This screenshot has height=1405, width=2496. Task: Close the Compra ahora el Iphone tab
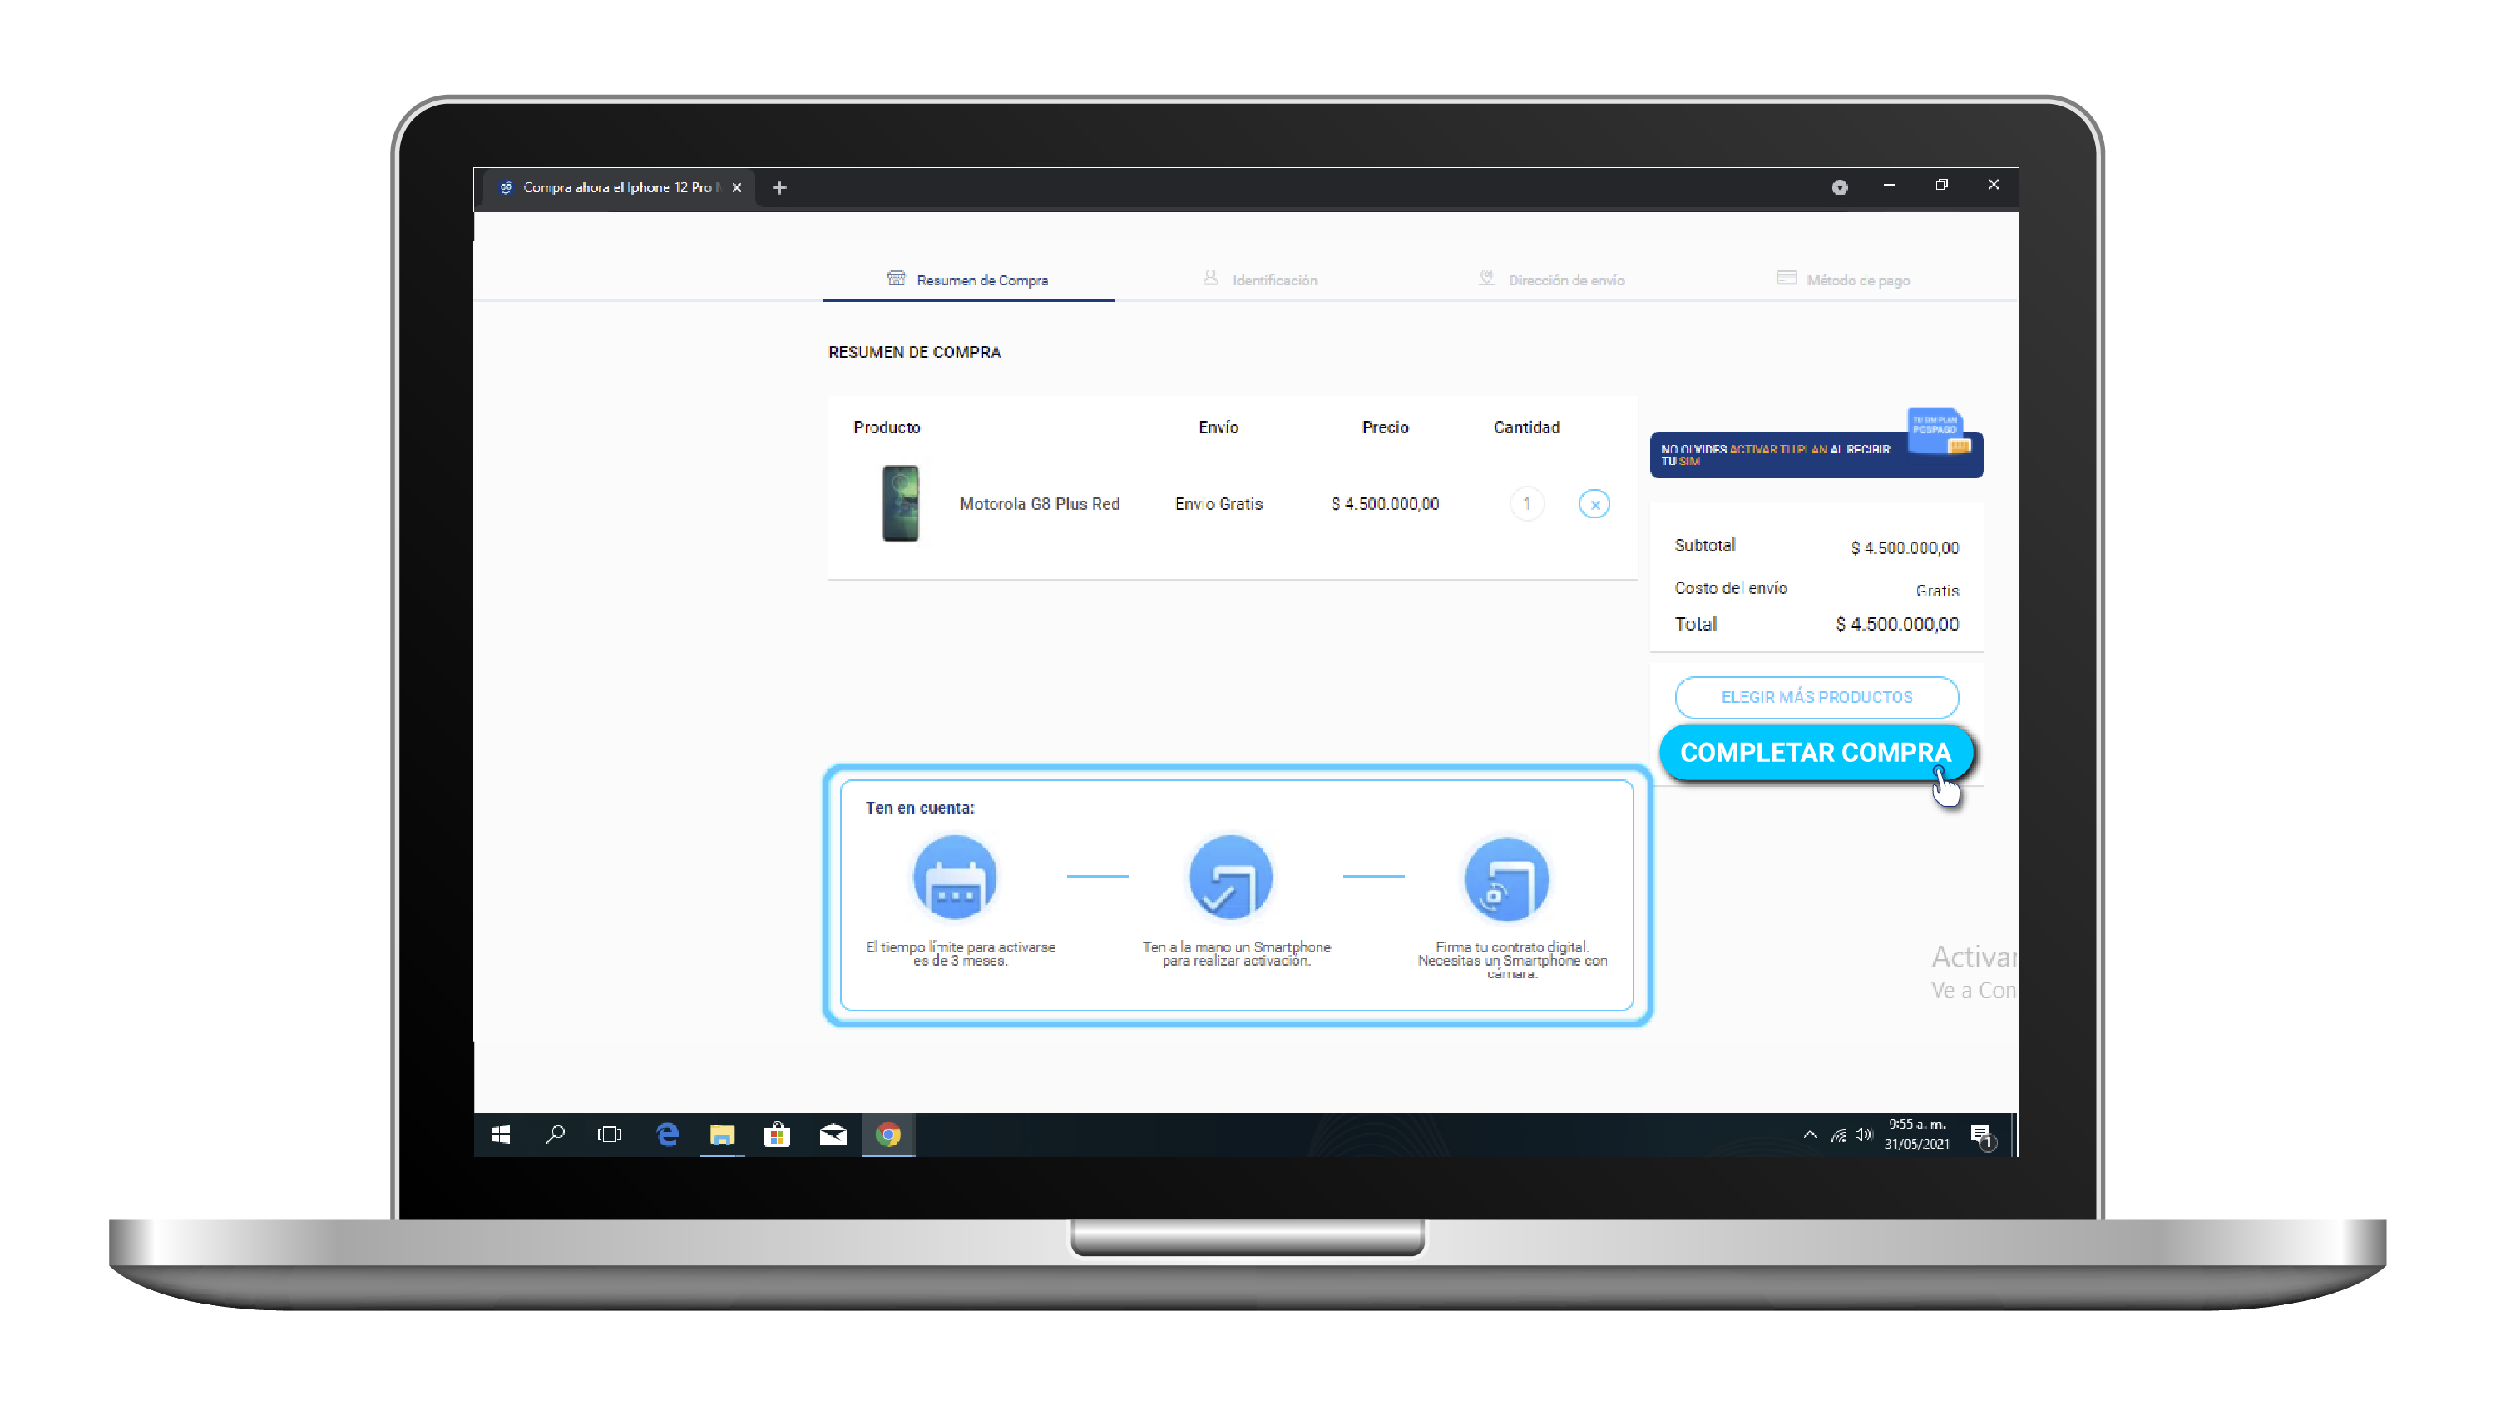pyautogui.click(x=736, y=188)
